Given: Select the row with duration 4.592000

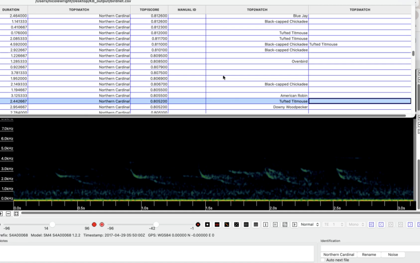Looking at the screenshot, I should [205, 44].
